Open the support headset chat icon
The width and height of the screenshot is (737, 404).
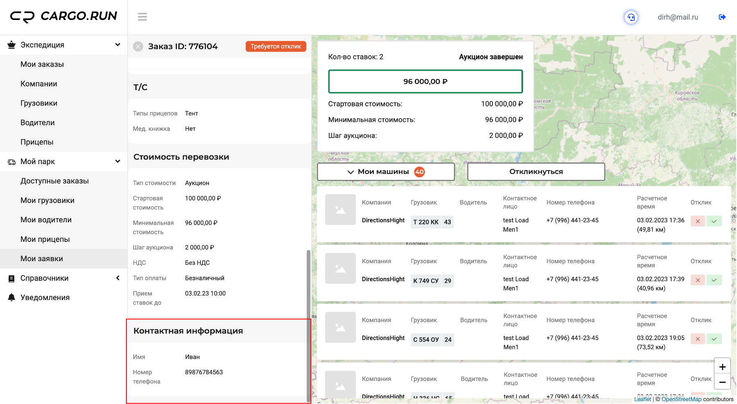point(631,17)
